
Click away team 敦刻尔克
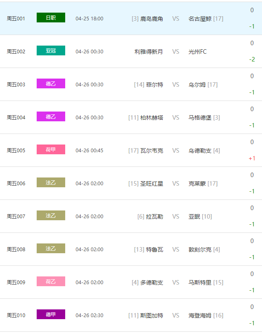pos(200,250)
